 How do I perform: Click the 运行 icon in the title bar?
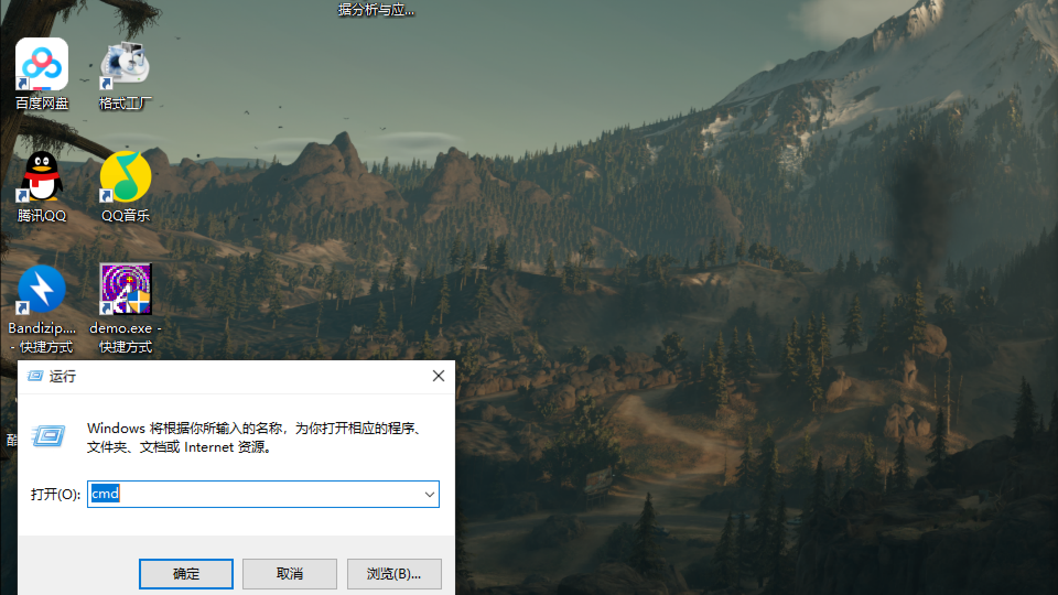[36, 376]
